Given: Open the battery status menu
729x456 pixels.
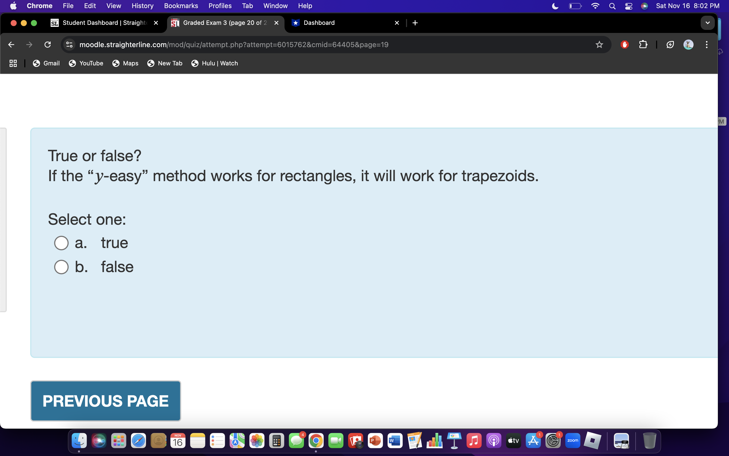Looking at the screenshot, I should (x=575, y=6).
